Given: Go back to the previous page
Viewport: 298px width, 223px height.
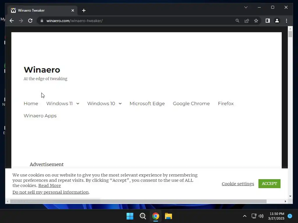Looking at the screenshot, I should pos(12,21).
